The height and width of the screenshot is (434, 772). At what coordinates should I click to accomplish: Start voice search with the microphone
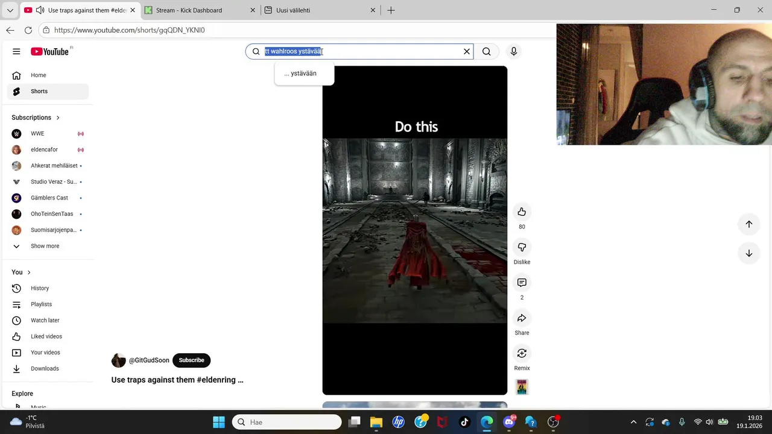pos(514,51)
